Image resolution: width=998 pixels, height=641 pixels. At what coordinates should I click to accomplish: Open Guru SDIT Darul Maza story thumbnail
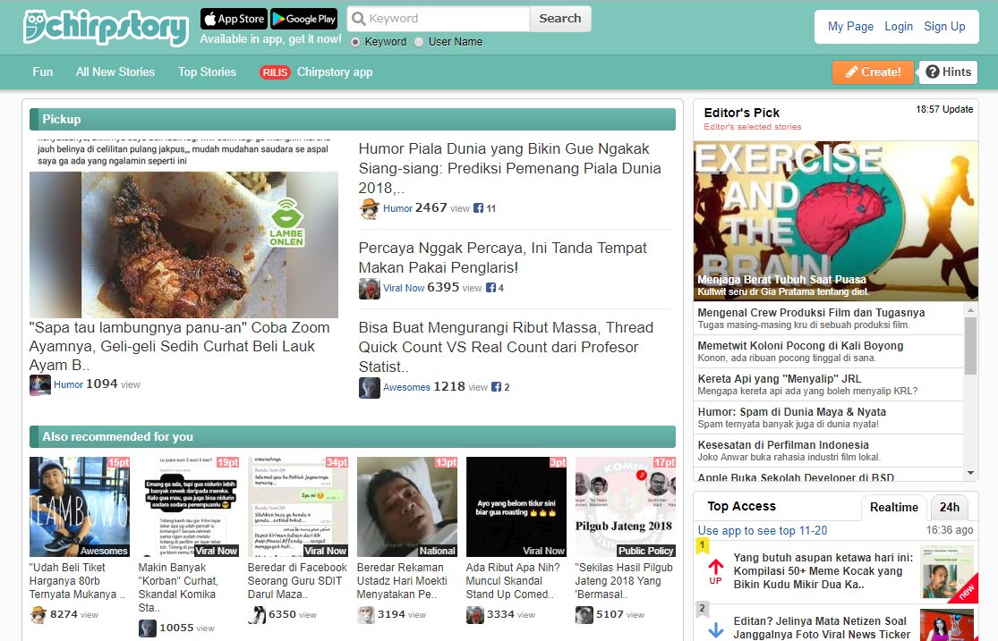click(x=298, y=507)
